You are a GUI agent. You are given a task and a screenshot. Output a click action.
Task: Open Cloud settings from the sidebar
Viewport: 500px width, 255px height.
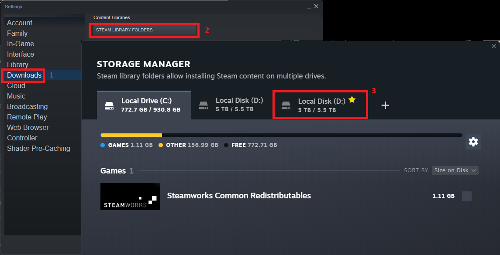pos(16,85)
